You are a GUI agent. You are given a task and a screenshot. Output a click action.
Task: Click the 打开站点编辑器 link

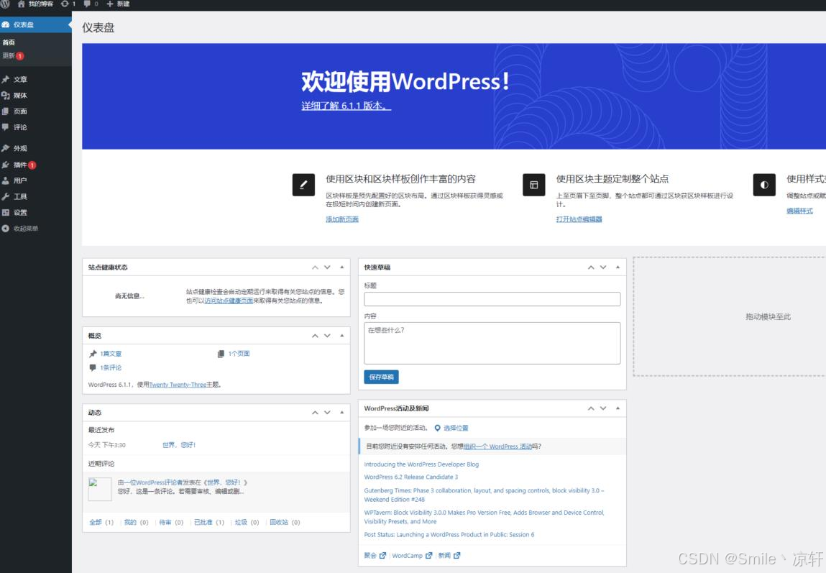(x=579, y=219)
